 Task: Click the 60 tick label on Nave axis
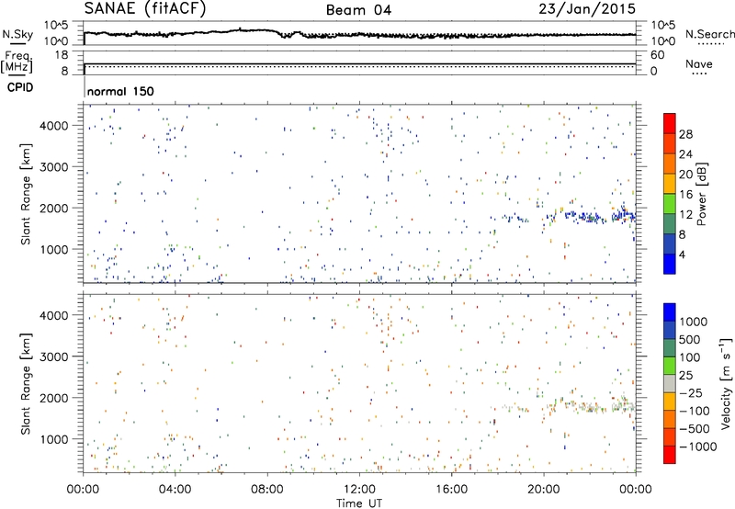658,55
